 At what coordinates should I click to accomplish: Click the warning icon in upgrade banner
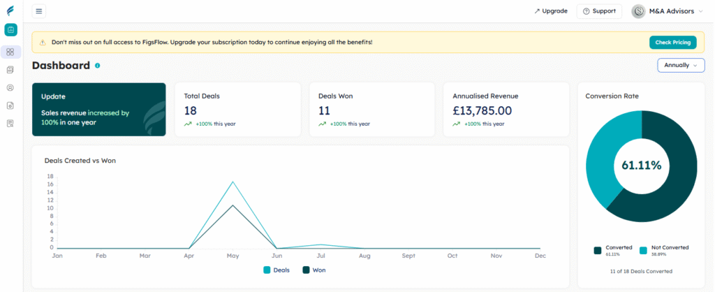(43, 43)
